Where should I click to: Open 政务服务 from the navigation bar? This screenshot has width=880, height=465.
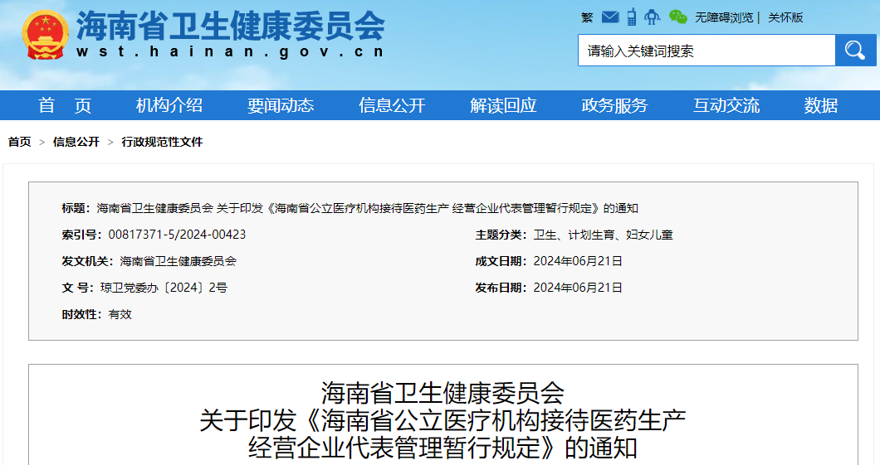[x=614, y=105]
